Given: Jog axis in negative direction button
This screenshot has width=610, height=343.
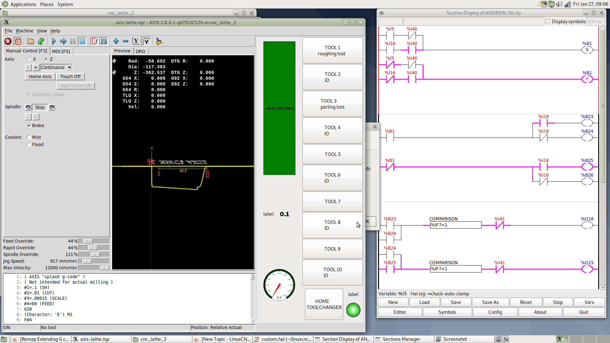Looking at the screenshot, I should tap(28, 67).
